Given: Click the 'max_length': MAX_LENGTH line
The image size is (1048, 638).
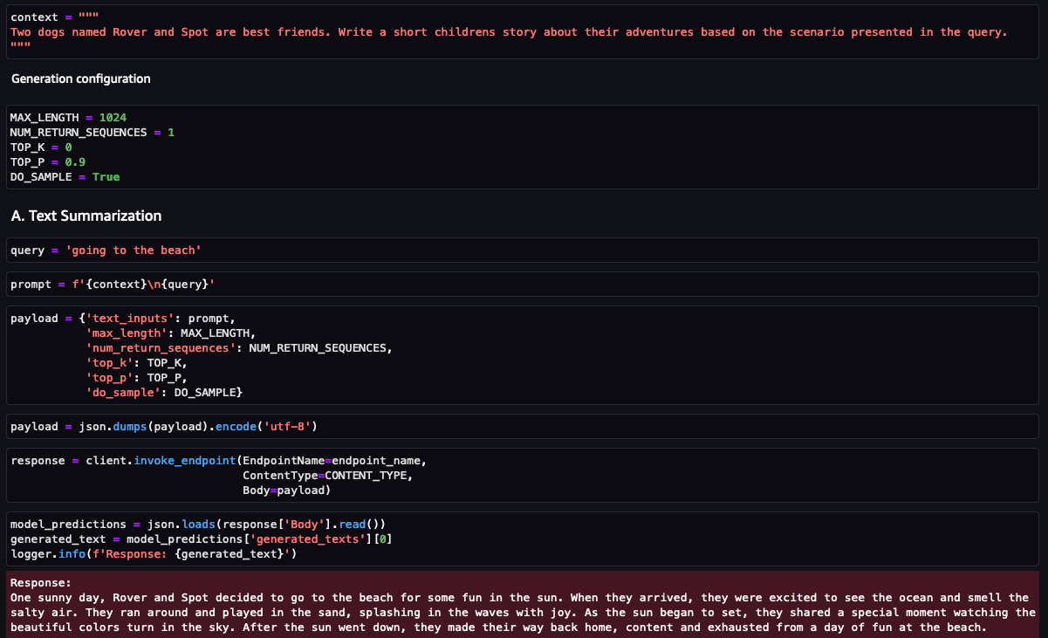Looking at the screenshot, I should tap(171, 333).
